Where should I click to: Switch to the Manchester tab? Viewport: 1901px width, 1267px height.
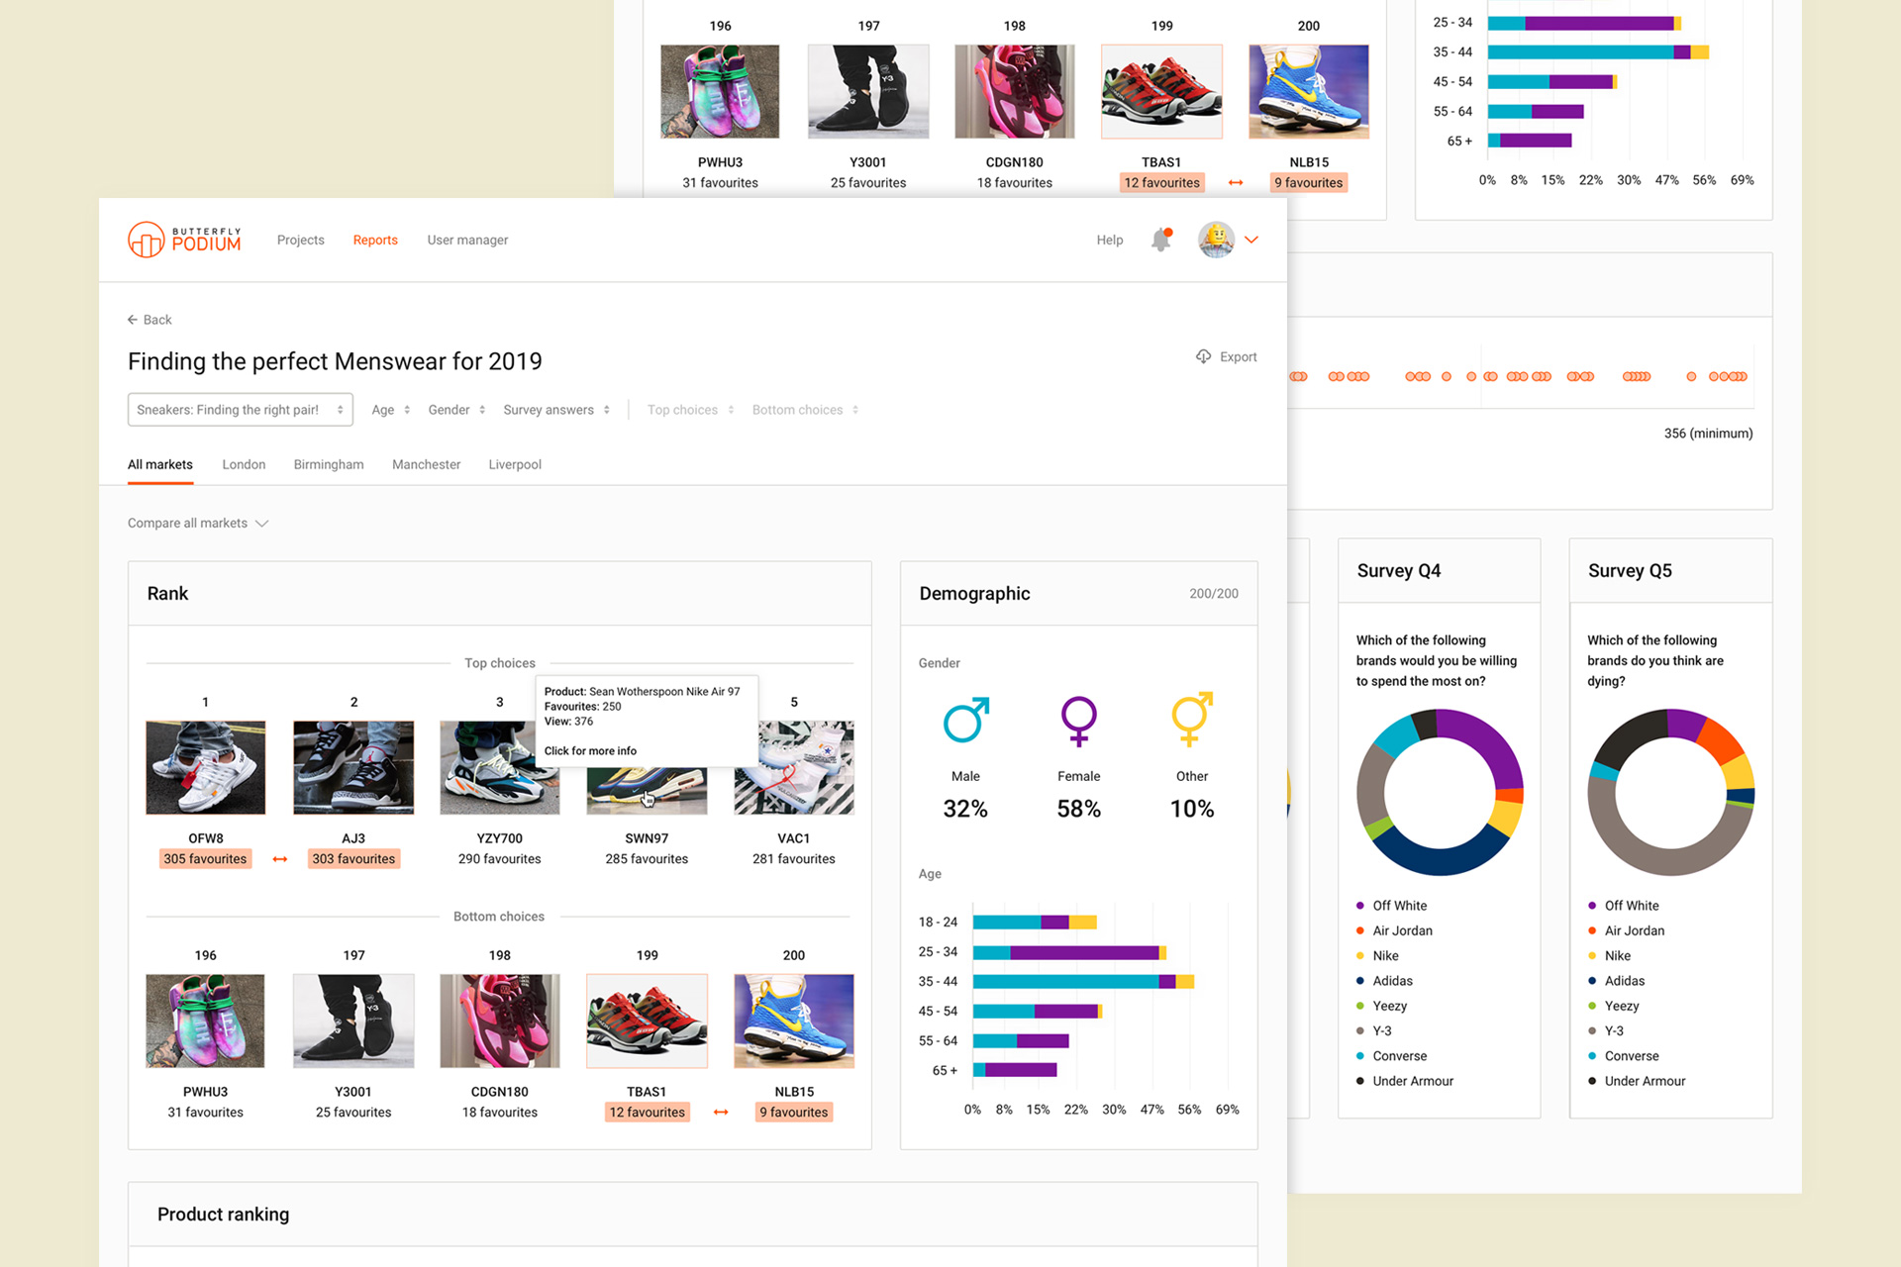coord(427,464)
